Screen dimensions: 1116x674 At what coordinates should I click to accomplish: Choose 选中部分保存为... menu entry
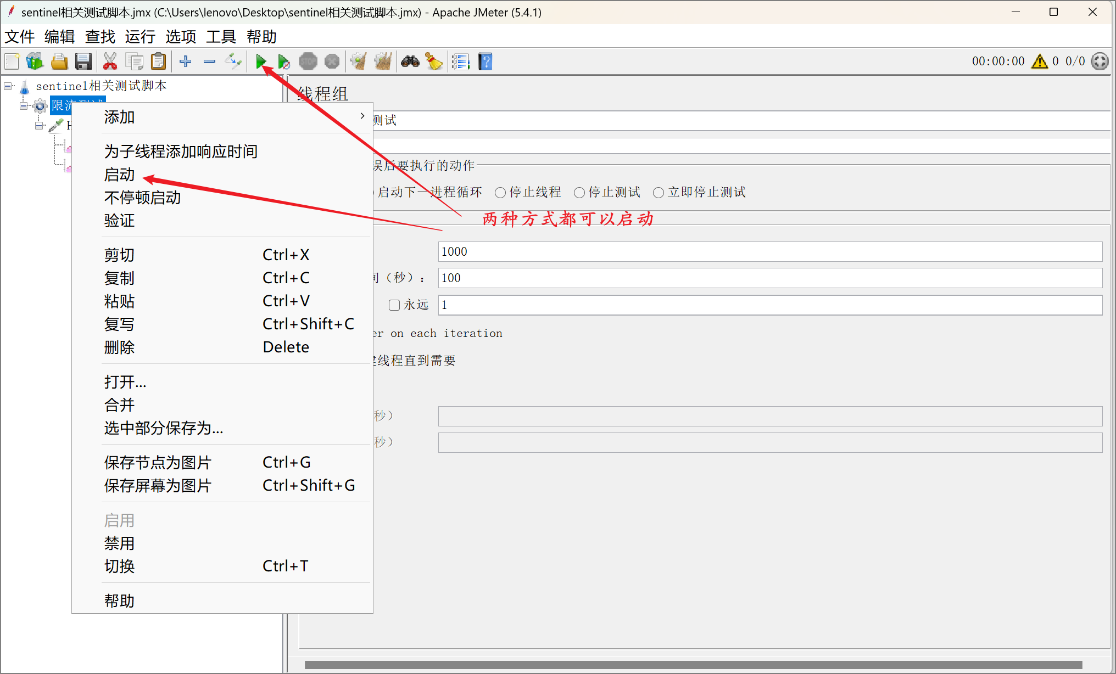[x=222, y=428]
